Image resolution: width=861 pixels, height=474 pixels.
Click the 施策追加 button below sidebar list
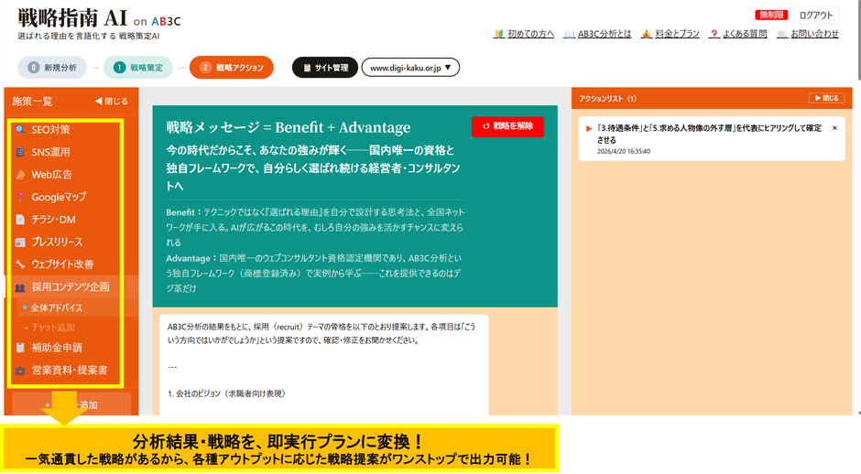point(71,404)
